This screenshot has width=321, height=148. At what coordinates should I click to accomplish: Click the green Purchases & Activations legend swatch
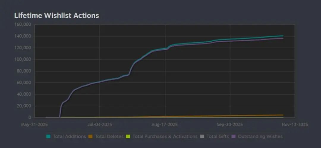pyautogui.click(x=128, y=136)
